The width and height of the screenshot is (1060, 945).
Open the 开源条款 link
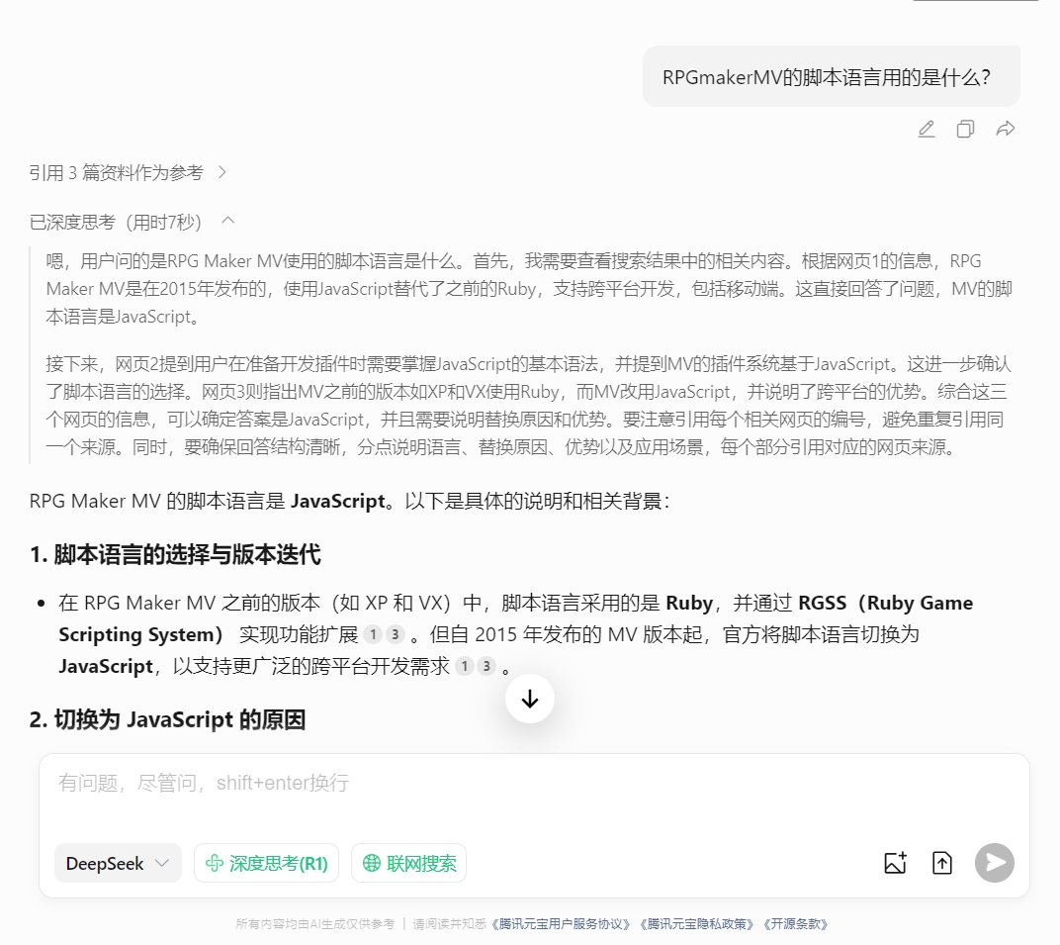[795, 924]
